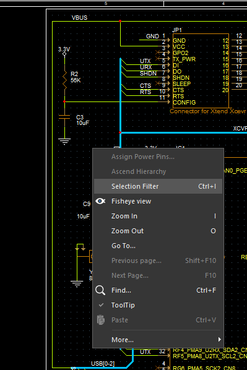Click the 10uF value text of C3
The height and width of the screenshot is (370, 247).
83,123
